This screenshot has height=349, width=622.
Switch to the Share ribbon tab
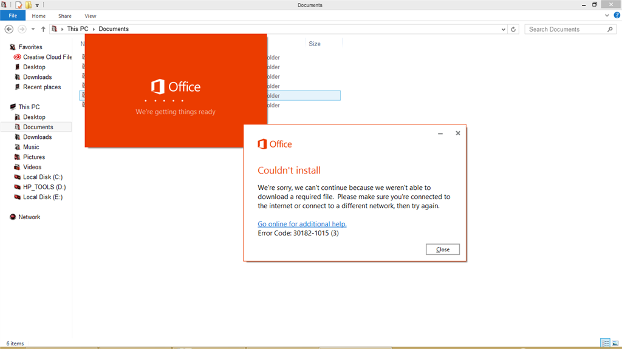pos(64,16)
